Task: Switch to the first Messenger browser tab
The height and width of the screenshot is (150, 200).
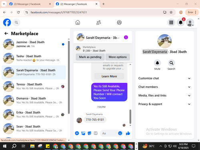Action: click(30, 4)
